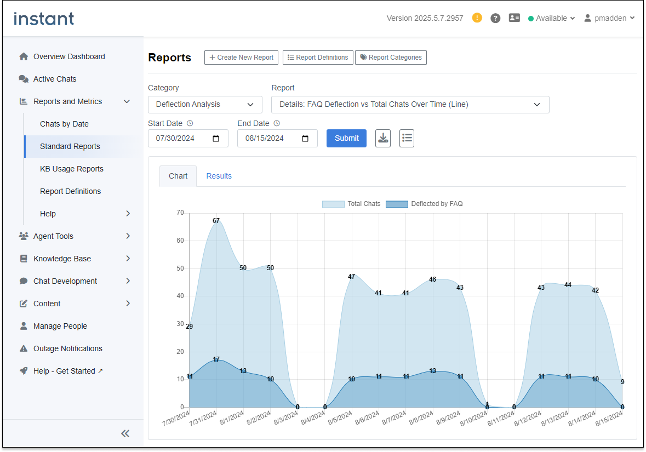Go to Overview Dashboard
This screenshot has height=452, width=646.
(x=69, y=56)
